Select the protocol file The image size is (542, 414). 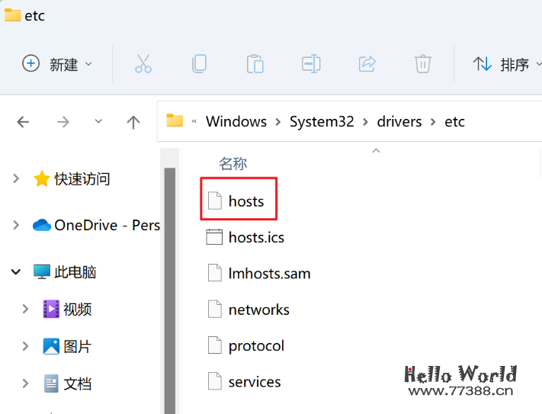245,346
